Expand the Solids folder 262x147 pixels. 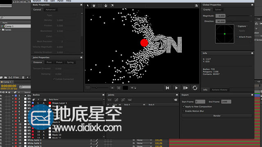coord(1,30)
